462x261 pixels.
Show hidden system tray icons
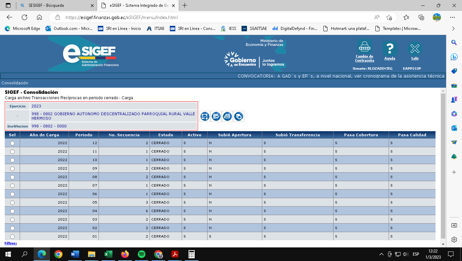(381, 254)
